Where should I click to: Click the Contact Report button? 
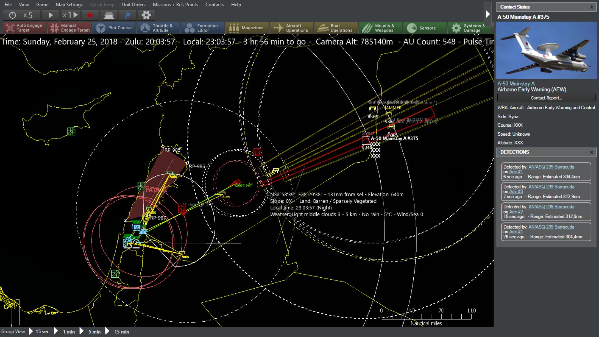[546, 98]
